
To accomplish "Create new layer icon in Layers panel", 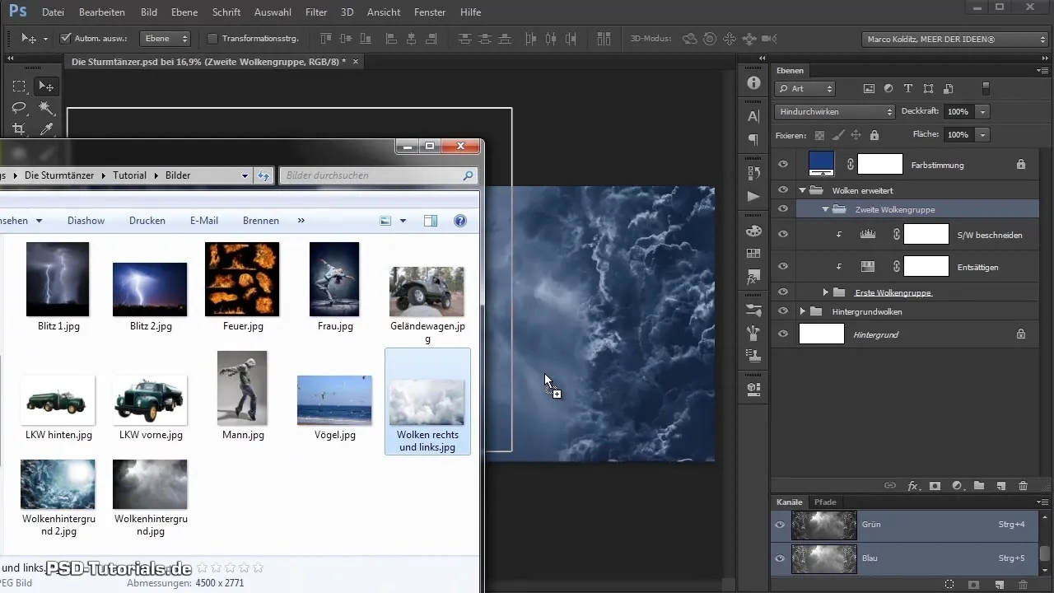I will pos(1001,486).
